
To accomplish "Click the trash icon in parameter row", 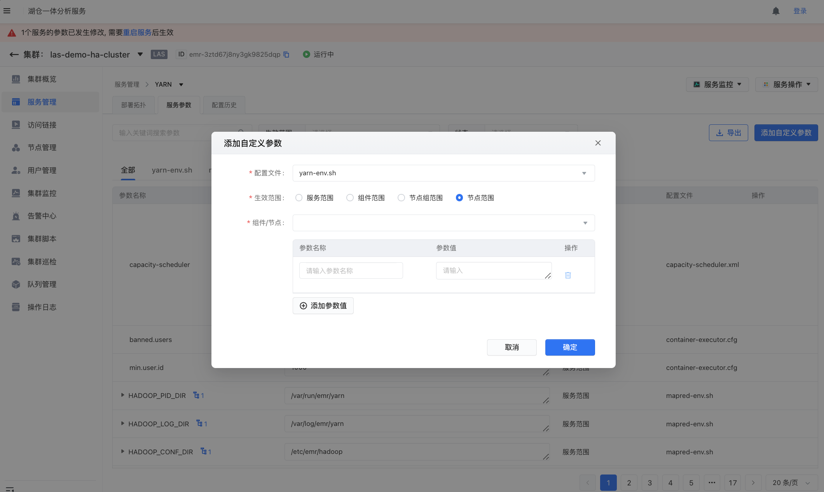I will (568, 275).
